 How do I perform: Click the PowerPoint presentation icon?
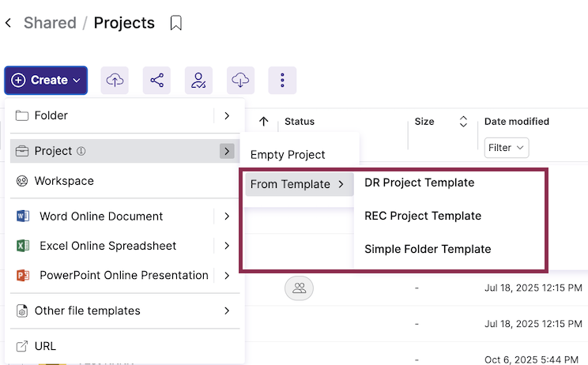point(23,276)
